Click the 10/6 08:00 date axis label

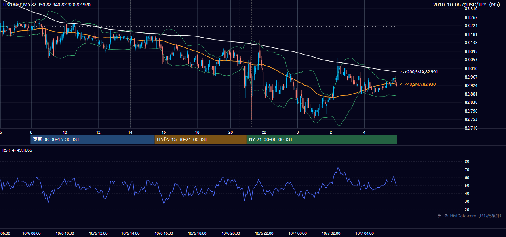point(31,233)
